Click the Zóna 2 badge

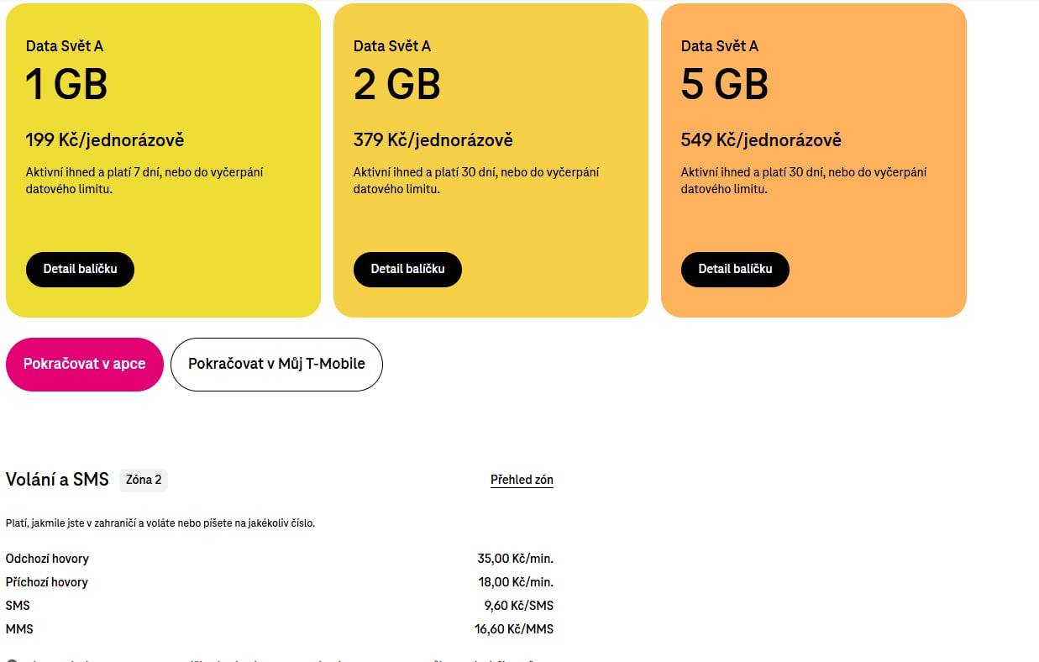144,480
